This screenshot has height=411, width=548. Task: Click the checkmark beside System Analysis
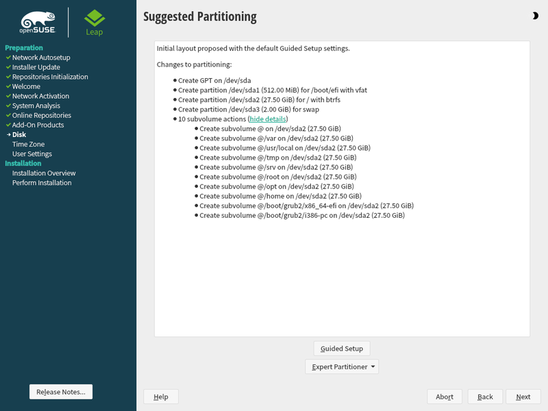8,106
